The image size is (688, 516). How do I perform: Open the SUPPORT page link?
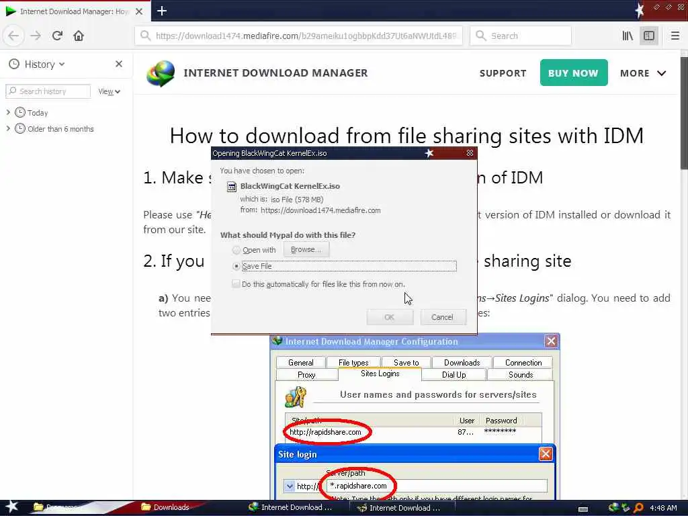pyautogui.click(x=503, y=73)
